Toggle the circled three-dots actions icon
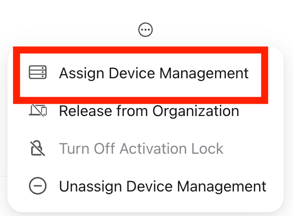Screen dimensions: 293x216 click(146, 30)
